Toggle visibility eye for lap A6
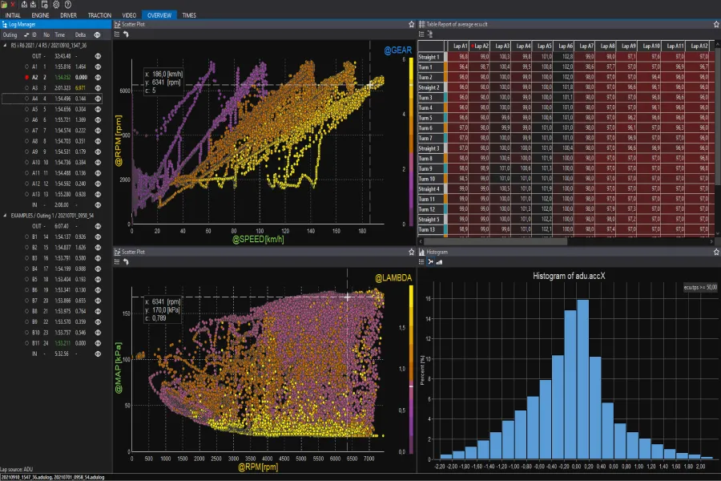This screenshot has height=481, width=721. 98,119
